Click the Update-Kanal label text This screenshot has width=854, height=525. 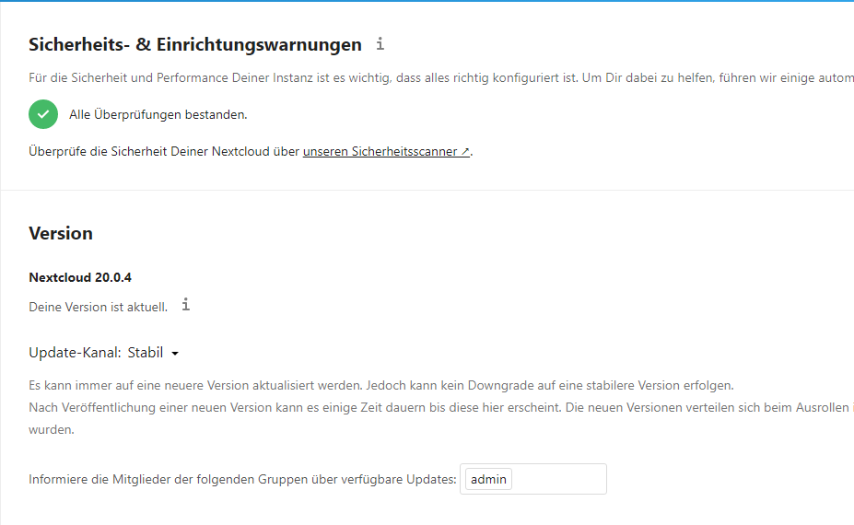(75, 353)
